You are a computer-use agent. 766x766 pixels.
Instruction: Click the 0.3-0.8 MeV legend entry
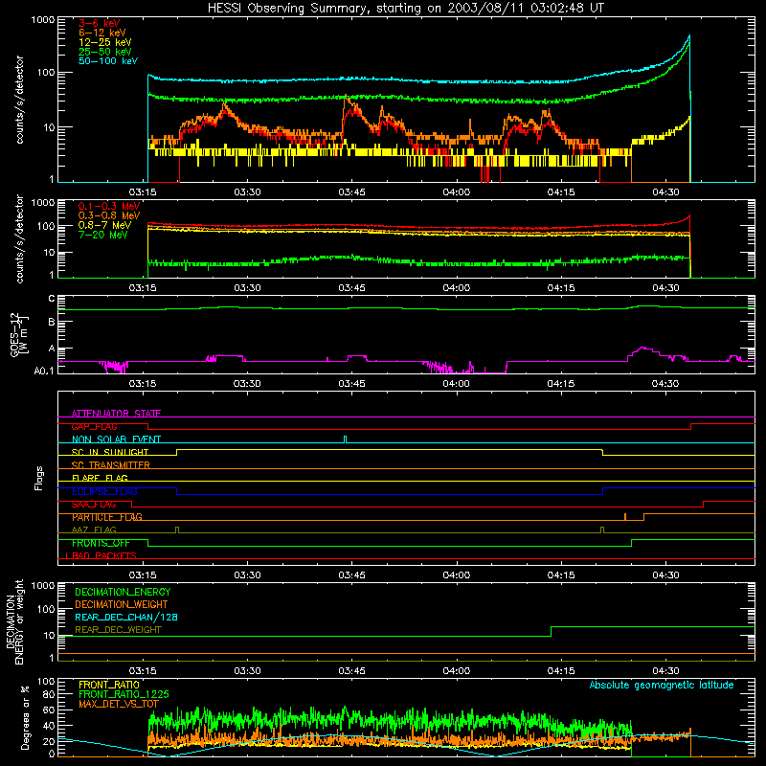pos(108,215)
